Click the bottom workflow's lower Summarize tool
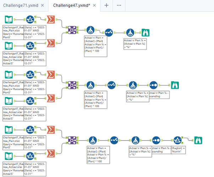This screenshot has height=177, width=214. click(x=51, y=153)
